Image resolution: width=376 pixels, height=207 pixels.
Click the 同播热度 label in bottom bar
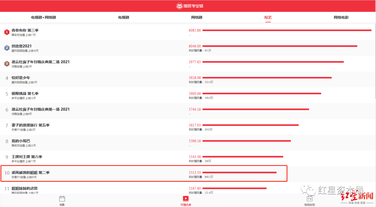tap(186, 205)
